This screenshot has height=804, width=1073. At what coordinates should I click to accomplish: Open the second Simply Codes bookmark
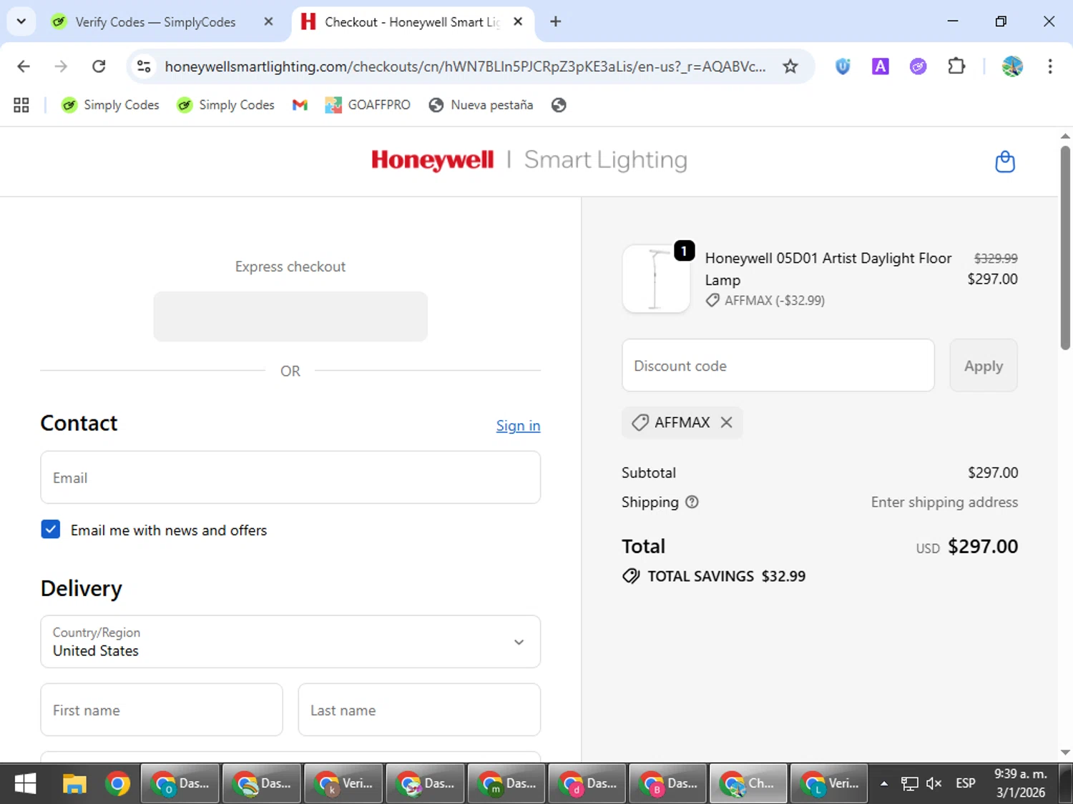tap(226, 105)
